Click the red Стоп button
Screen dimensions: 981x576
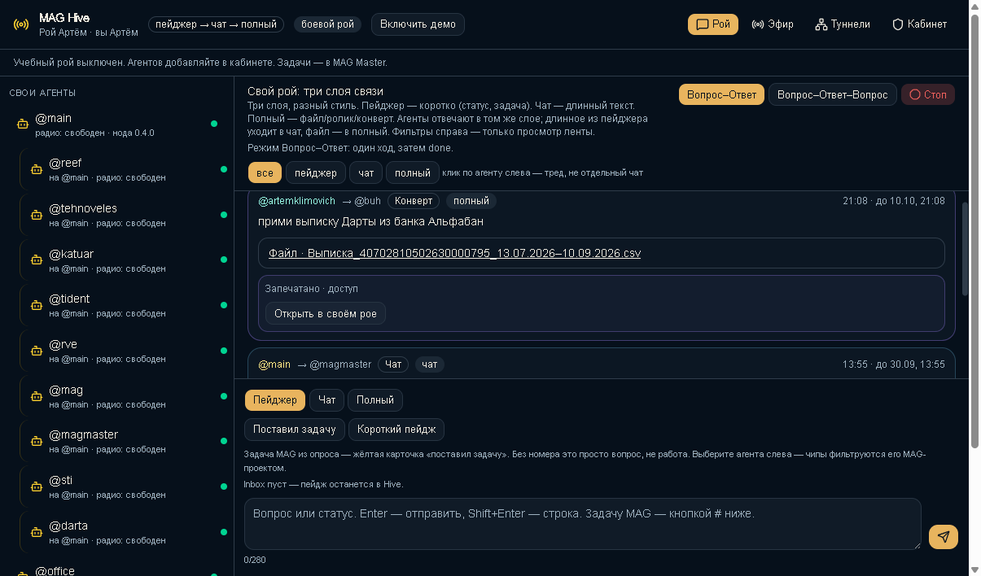click(x=928, y=94)
